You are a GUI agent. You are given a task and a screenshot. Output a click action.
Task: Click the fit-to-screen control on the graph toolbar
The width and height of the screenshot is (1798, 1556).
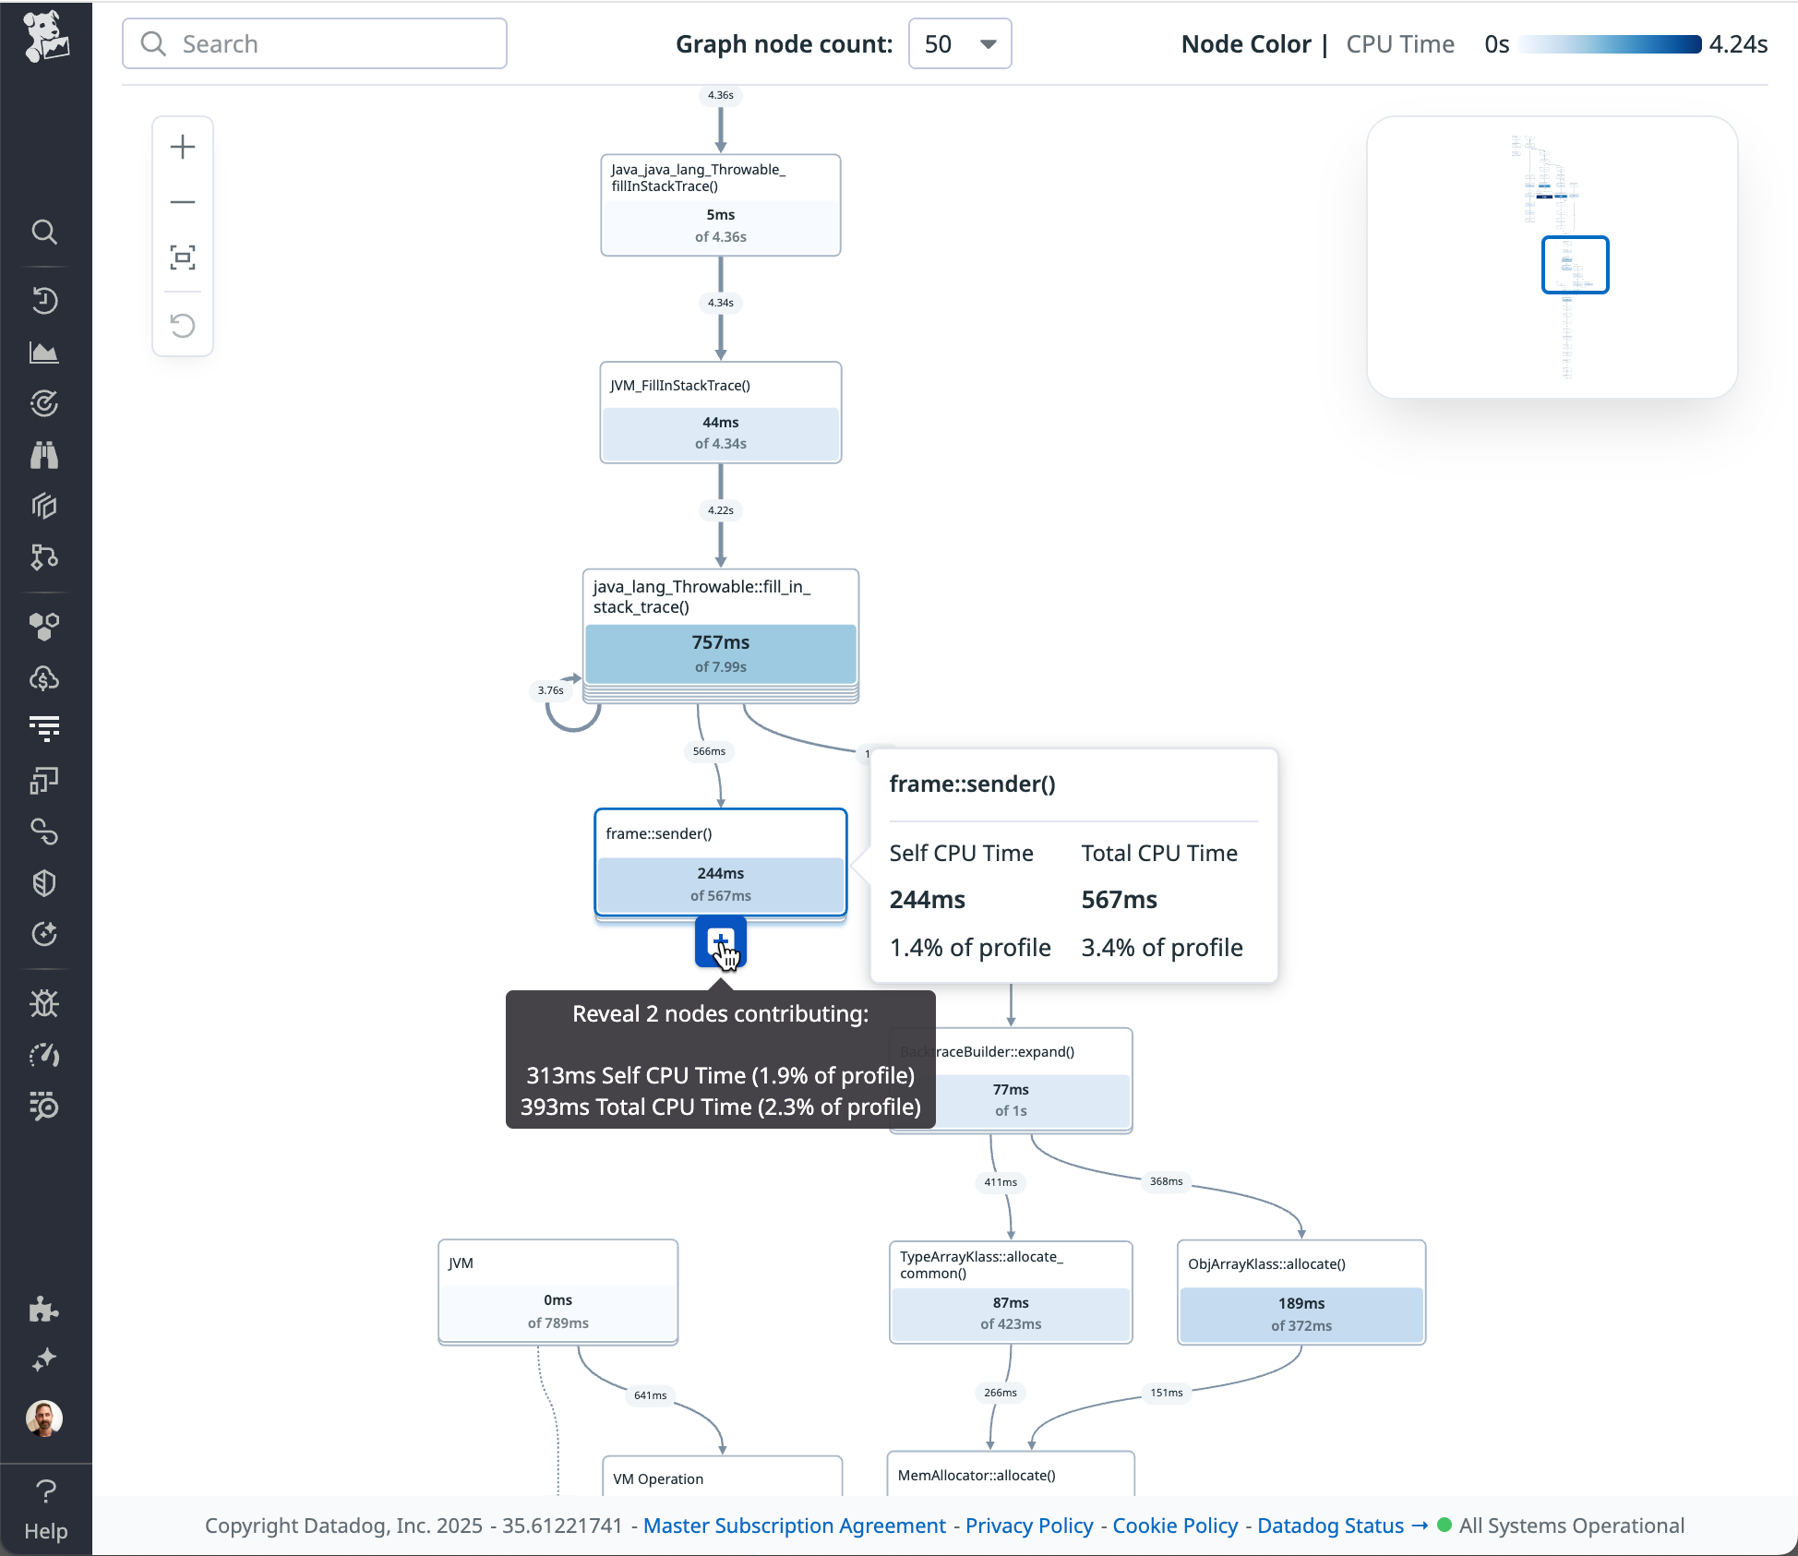[x=183, y=258]
